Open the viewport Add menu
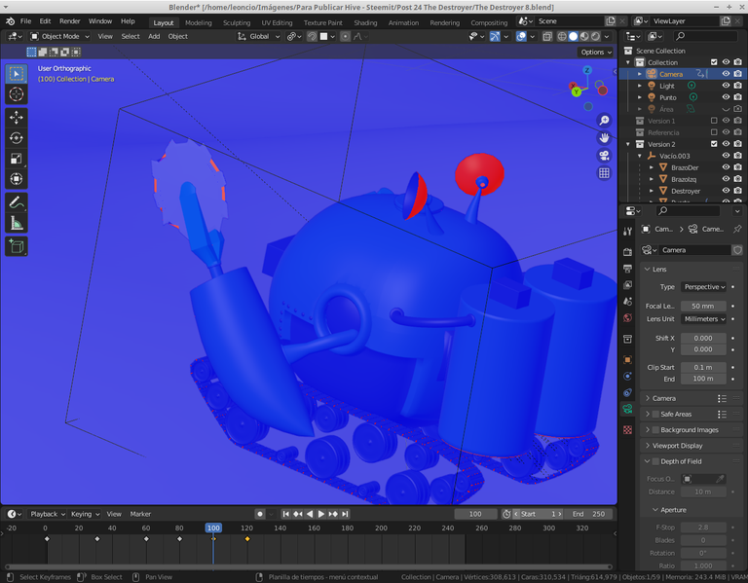 pos(154,36)
